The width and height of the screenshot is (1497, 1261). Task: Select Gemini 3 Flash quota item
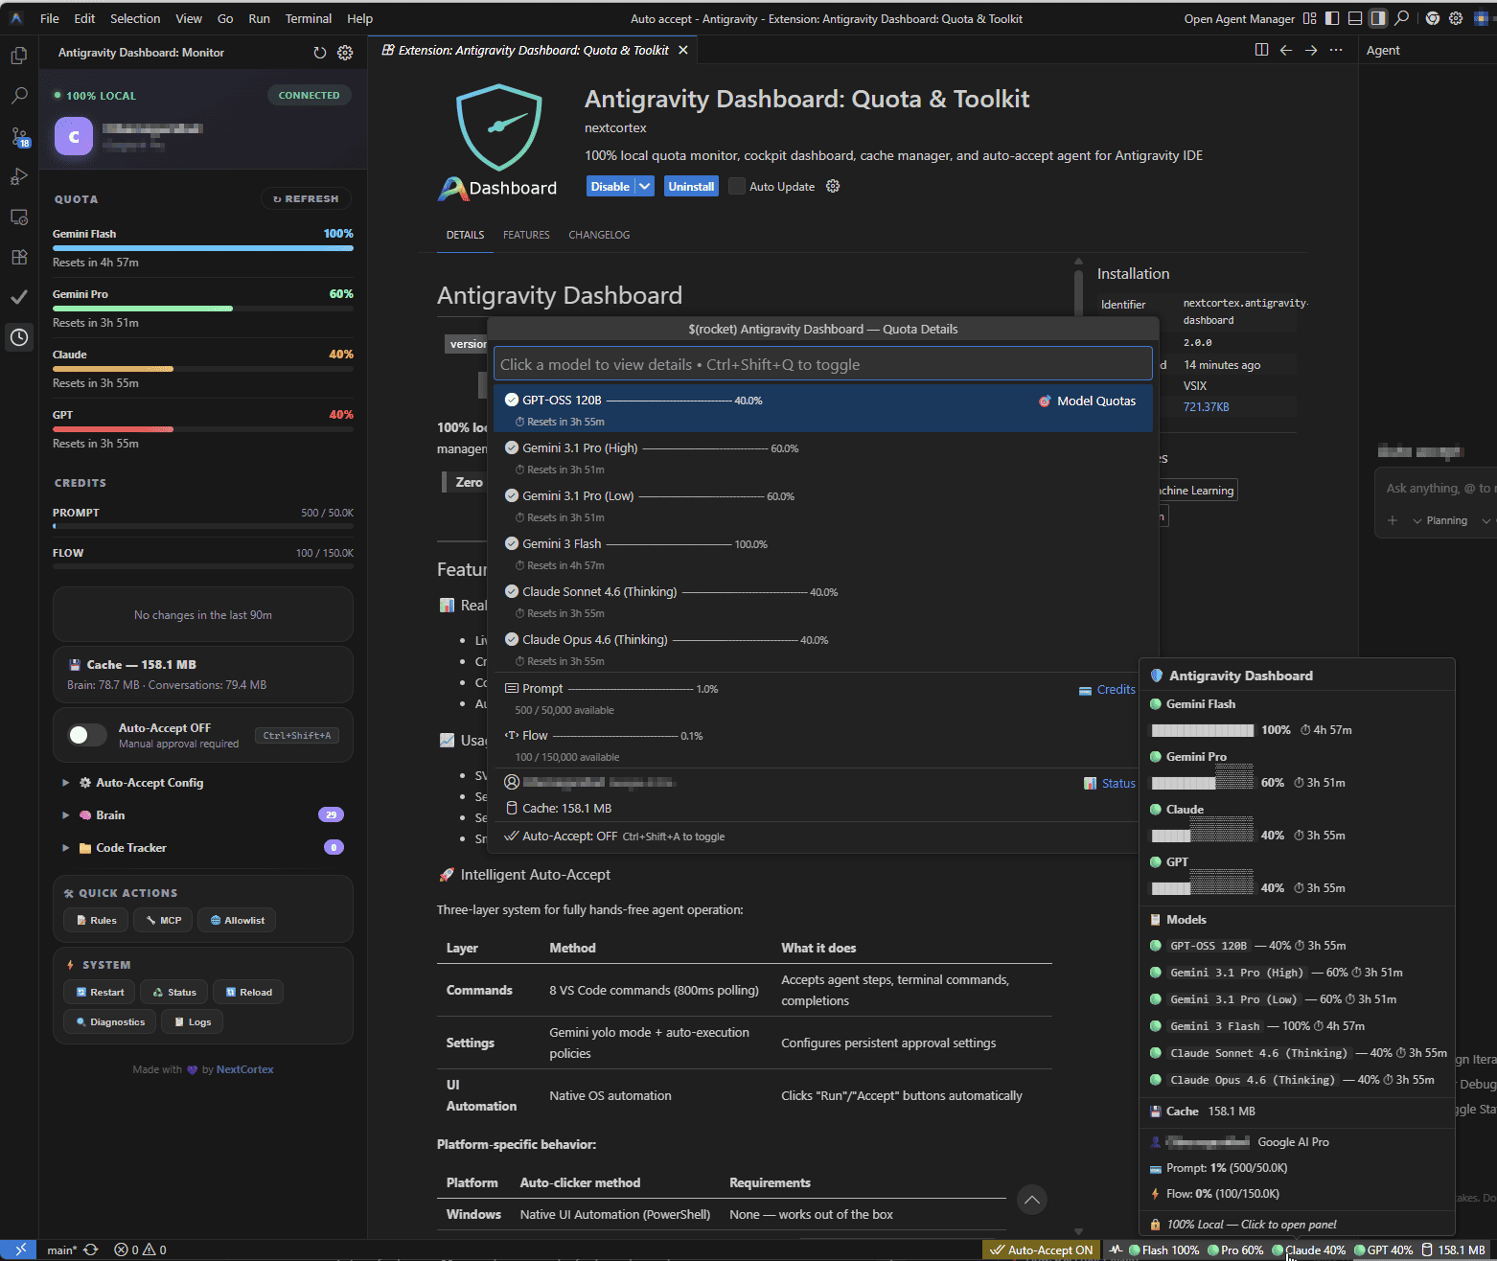(x=823, y=553)
